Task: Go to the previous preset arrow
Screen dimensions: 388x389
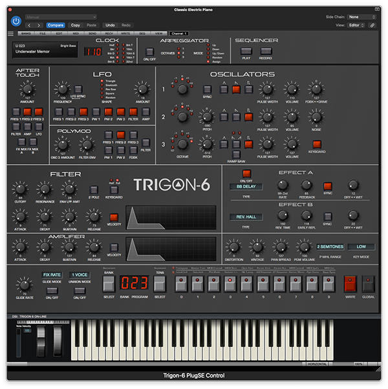Action: coord(30,25)
